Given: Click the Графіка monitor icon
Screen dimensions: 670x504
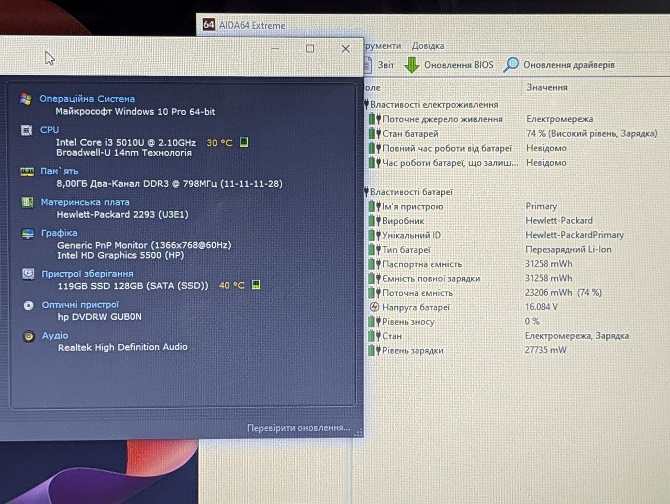Looking at the screenshot, I should 28,233.
